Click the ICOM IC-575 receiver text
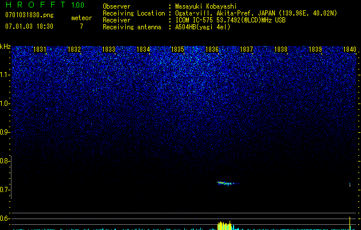Image resolution: width=361 pixels, height=230 pixels. [230, 20]
